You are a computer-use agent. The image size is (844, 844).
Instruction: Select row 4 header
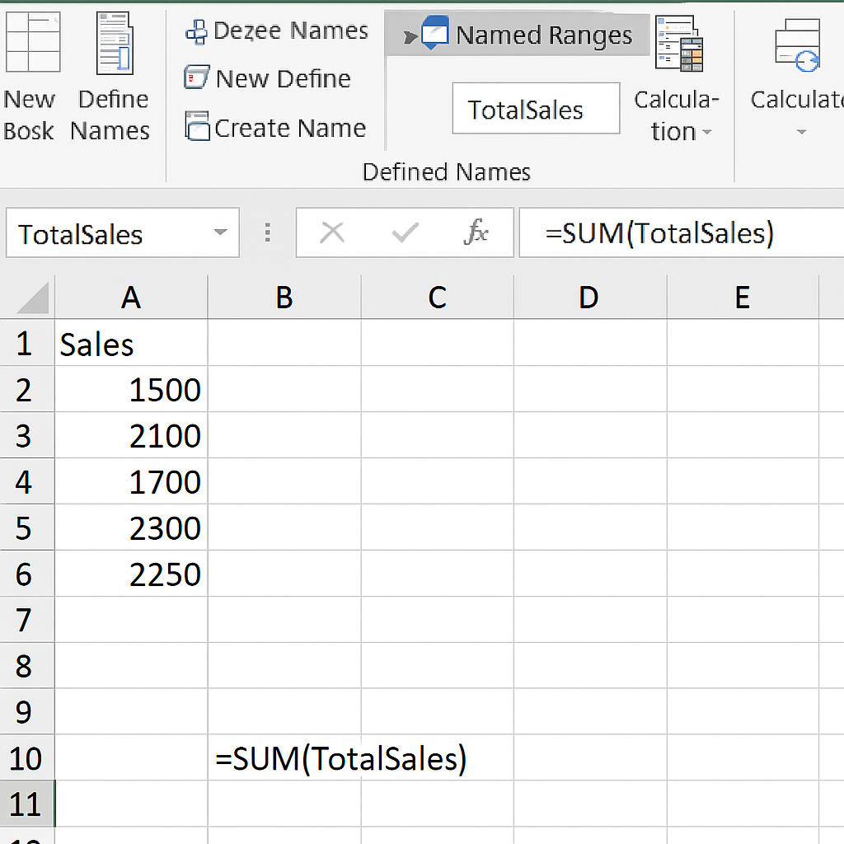[x=27, y=481]
